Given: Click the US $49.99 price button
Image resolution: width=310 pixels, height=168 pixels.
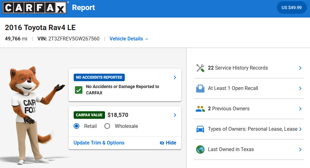Looking at the screenshot, I should pyautogui.click(x=292, y=8).
